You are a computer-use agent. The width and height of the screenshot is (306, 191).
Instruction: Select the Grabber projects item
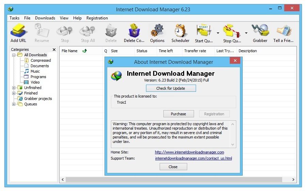pos(38,99)
